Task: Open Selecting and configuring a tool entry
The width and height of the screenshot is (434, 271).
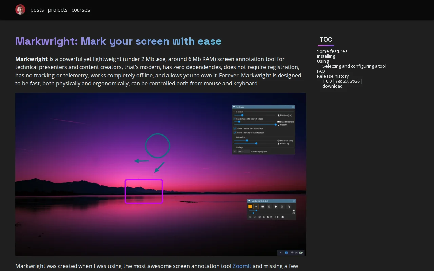Action: (x=354, y=66)
